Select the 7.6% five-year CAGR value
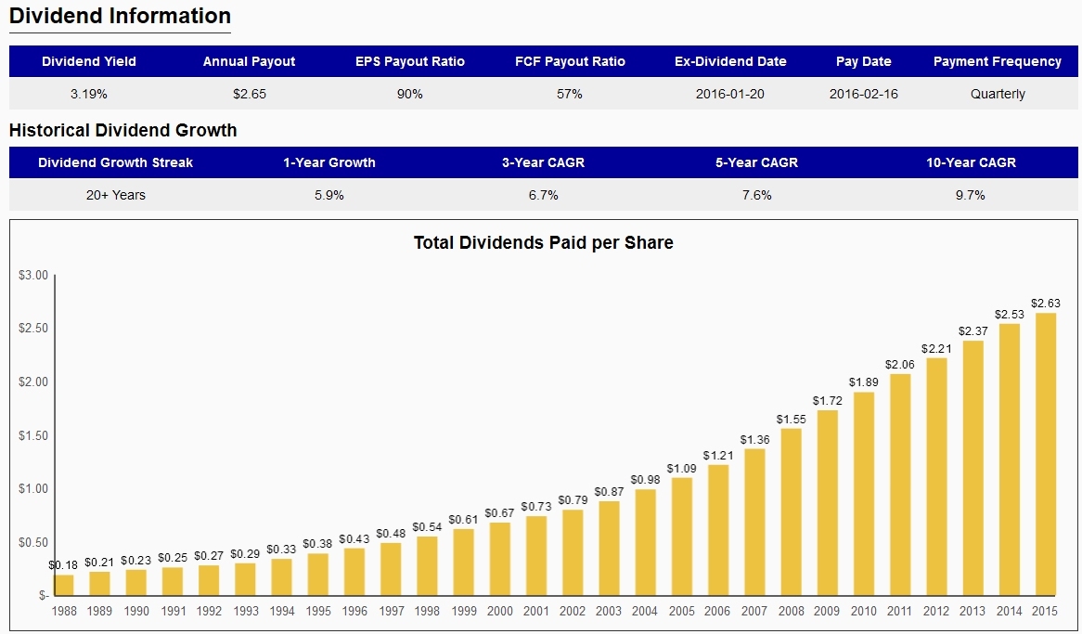 click(x=757, y=196)
